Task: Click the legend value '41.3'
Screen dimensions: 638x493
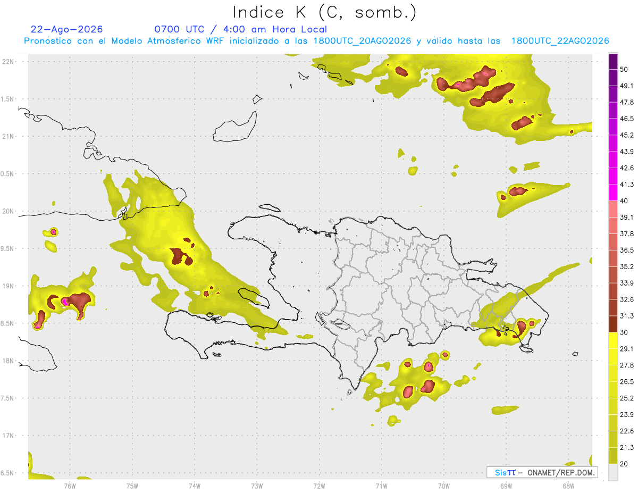Action: [x=627, y=185]
